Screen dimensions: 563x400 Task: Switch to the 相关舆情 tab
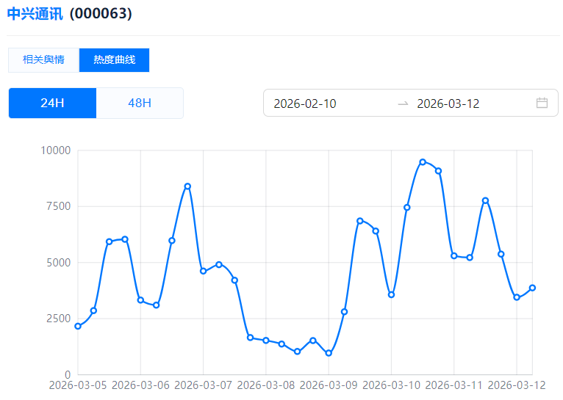coord(43,60)
